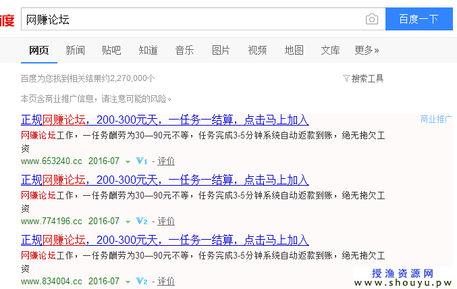Go to the 知道 tab

(148, 50)
